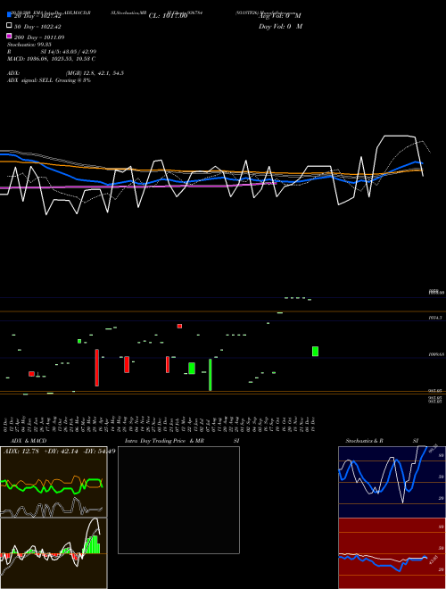The image size is (446, 589).
Task: Click the 1009.68 price axis label
Action: [436, 354]
